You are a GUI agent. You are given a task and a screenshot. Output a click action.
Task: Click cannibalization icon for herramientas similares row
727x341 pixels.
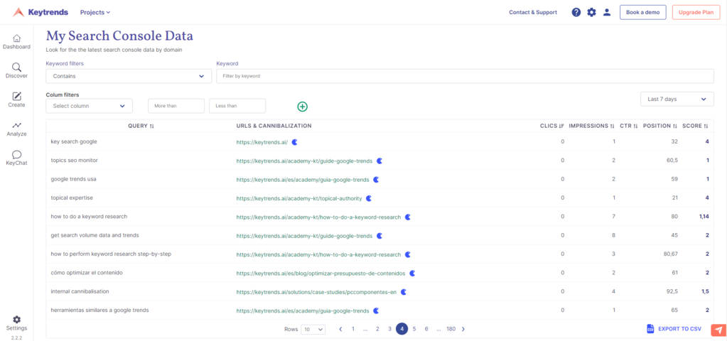[x=376, y=311]
